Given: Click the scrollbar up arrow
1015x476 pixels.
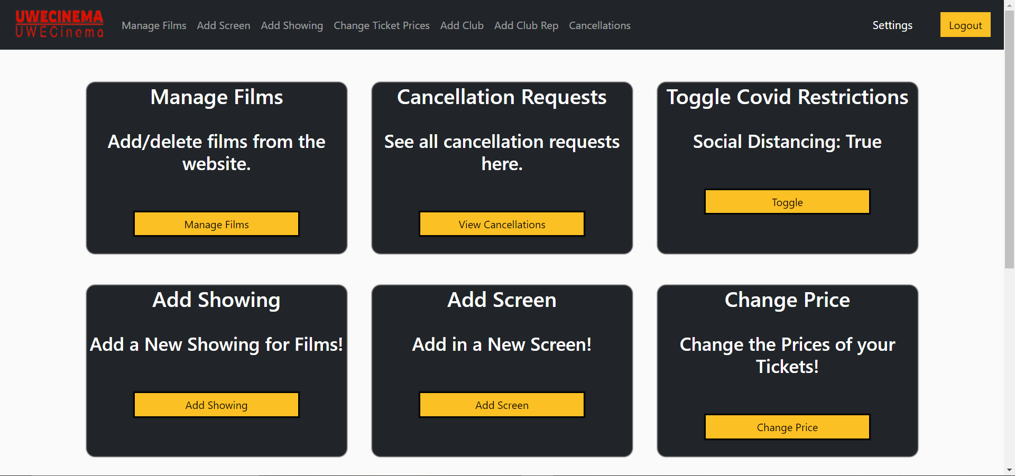Looking at the screenshot, I should (1010, 4).
